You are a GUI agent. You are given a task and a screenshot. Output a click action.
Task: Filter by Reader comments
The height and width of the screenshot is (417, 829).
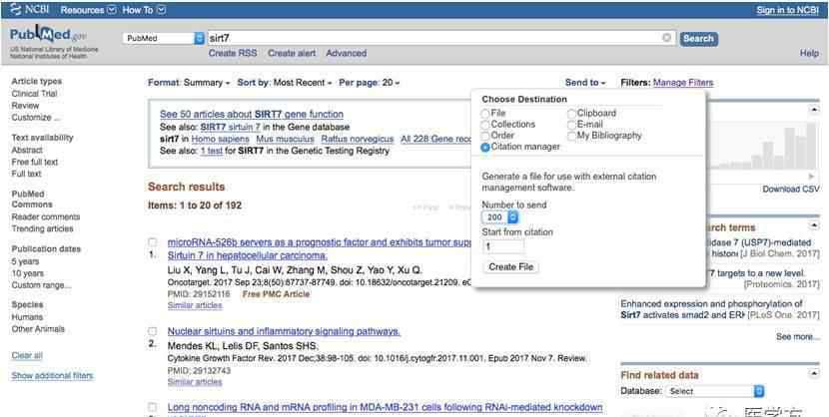coord(46,216)
